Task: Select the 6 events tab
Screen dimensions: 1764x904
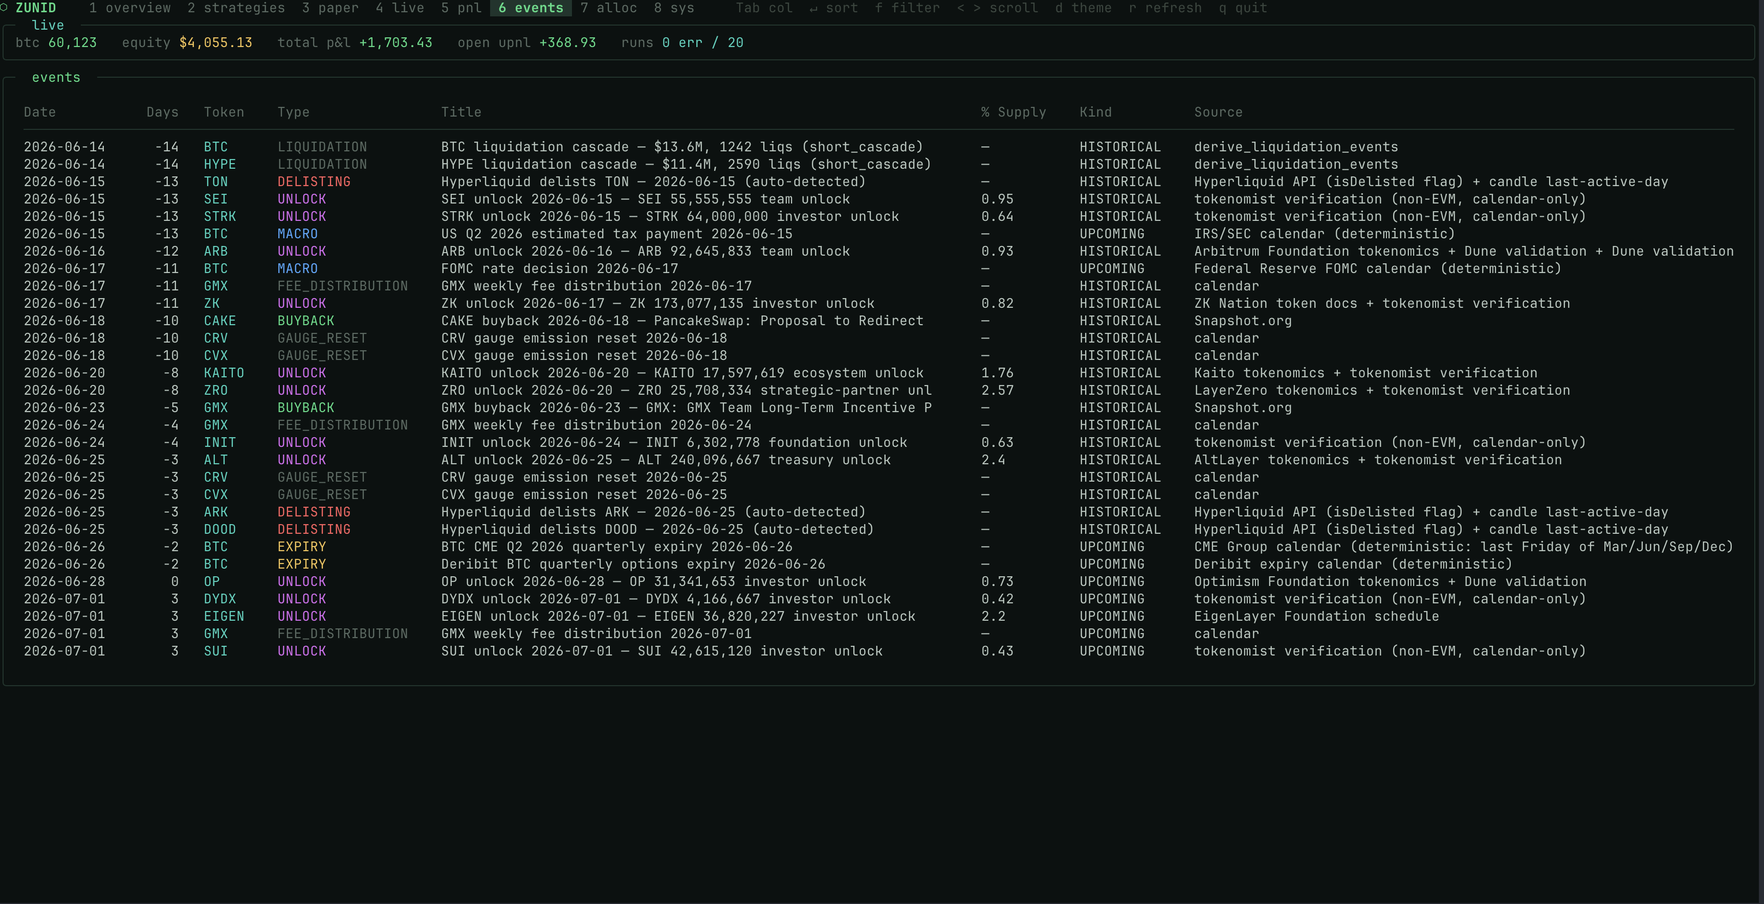Action: point(531,8)
